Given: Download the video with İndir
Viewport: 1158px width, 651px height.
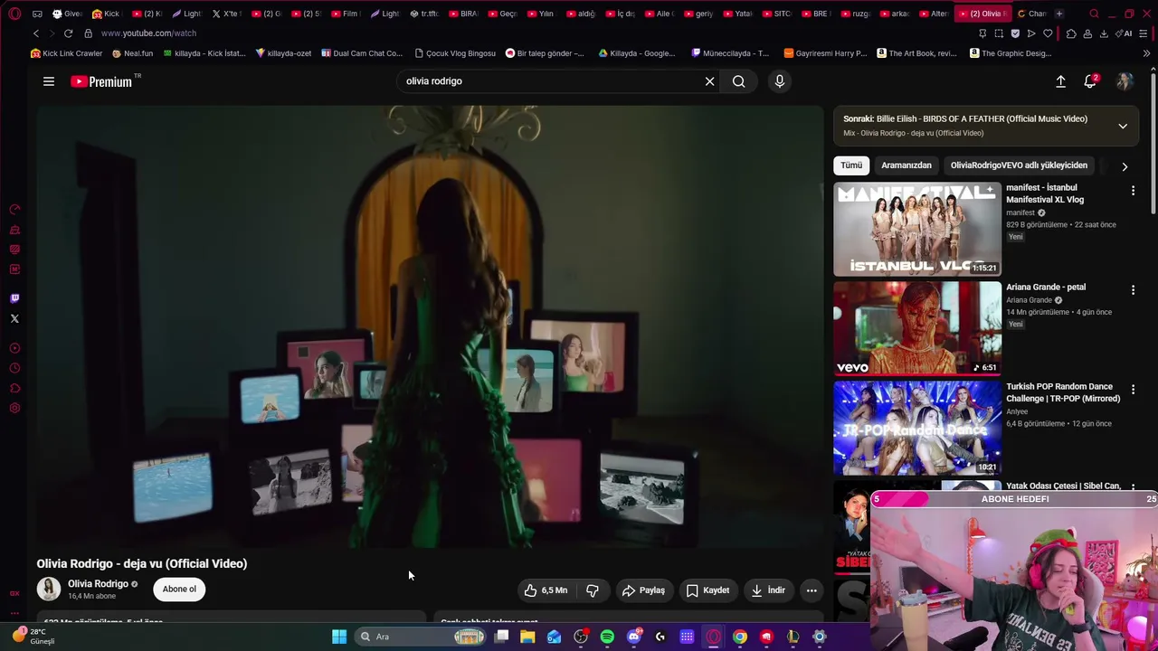Looking at the screenshot, I should point(768,590).
